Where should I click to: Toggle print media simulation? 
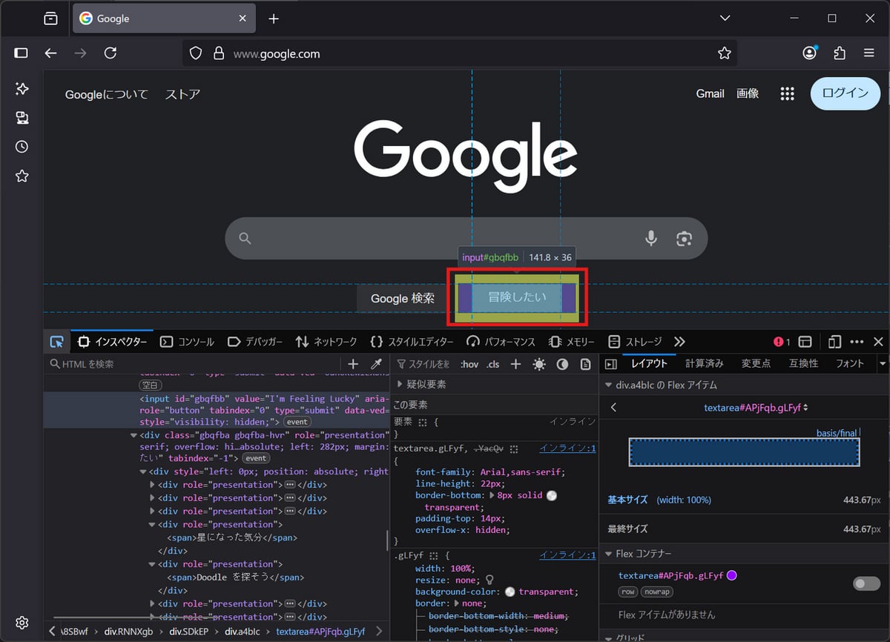(x=586, y=364)
